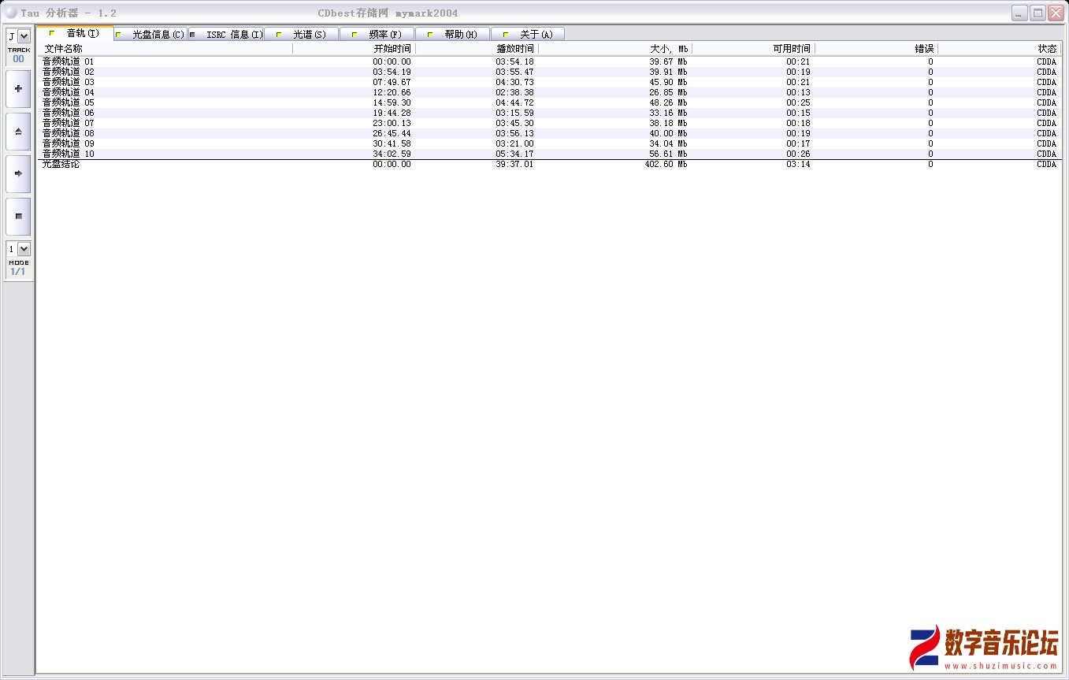Open the ISRC 信息 (I) tab
Screen dimensions: 1069x680
coord(226,35)
